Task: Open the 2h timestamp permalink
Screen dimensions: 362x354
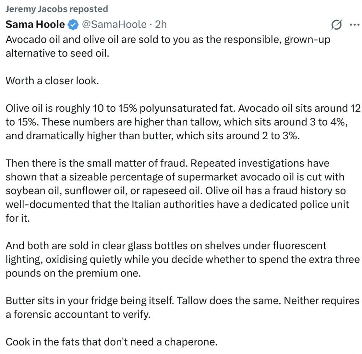Action: click(161, 24)
